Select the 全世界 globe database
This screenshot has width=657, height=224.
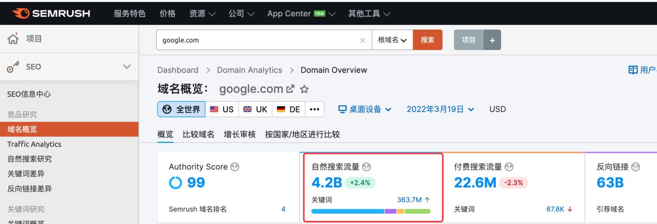(181, 109)
